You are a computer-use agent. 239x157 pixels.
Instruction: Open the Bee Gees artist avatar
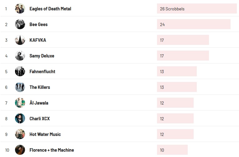coord(20,24)
